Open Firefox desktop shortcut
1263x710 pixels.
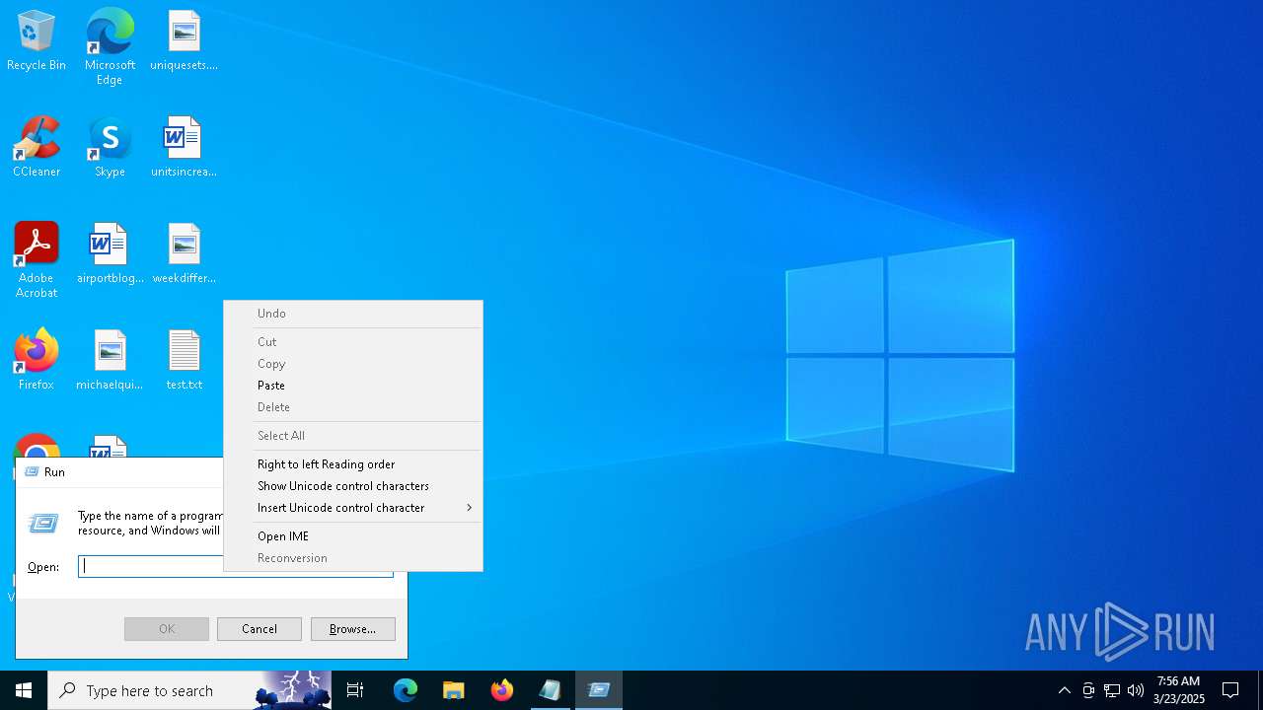(x=37, y=360)
